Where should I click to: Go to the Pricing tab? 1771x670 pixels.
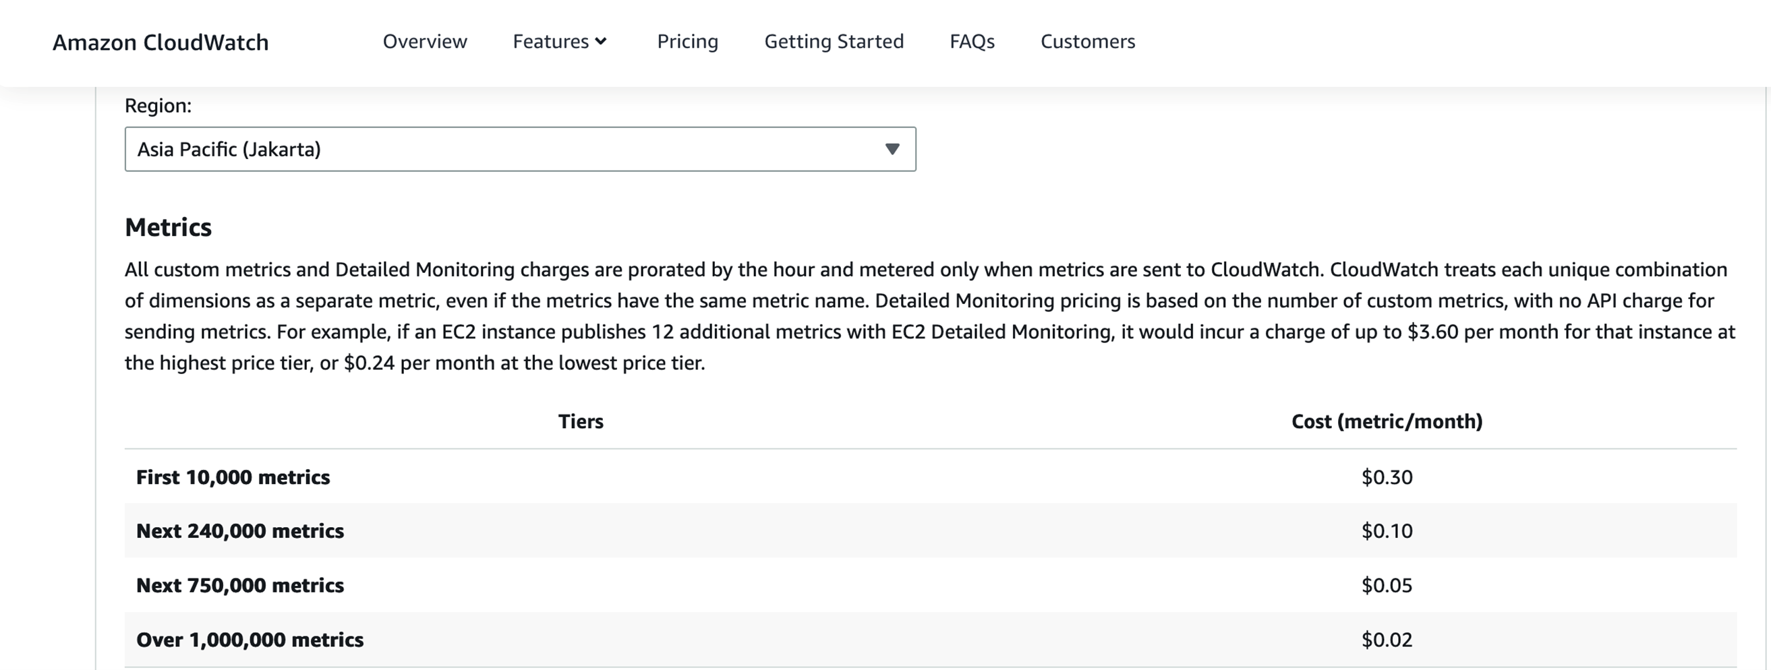click(x=687, y=41)
